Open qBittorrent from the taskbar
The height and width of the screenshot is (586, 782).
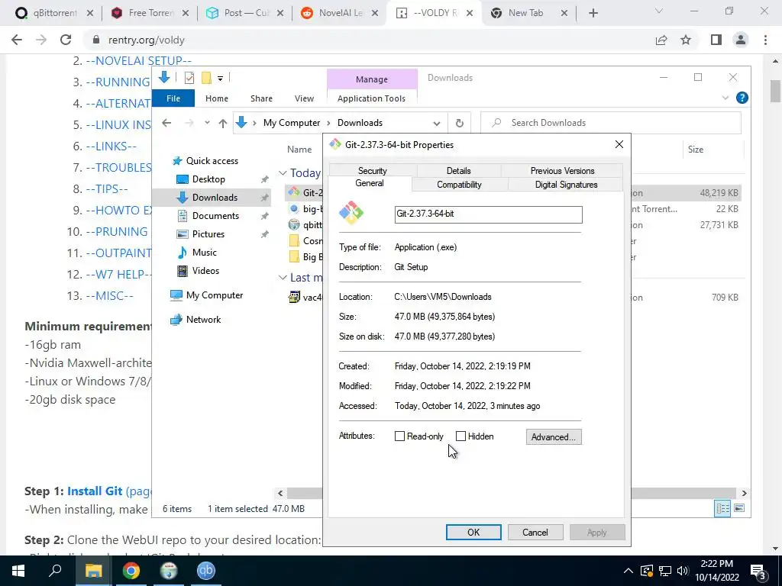tap(205, 571)
